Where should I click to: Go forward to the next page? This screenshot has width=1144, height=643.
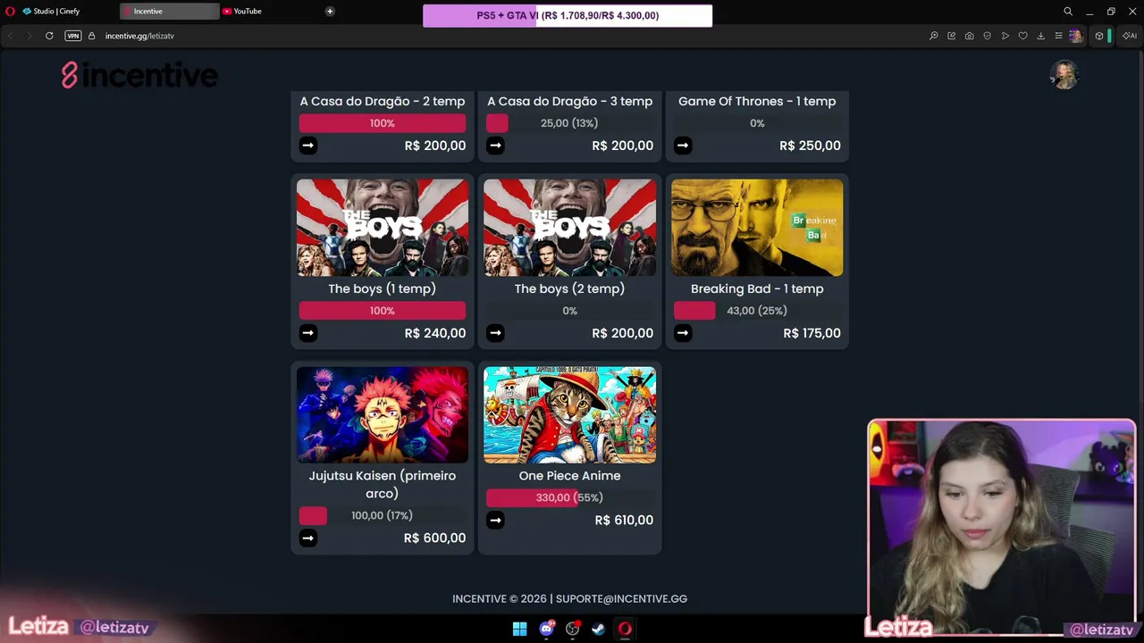(29, 36)
